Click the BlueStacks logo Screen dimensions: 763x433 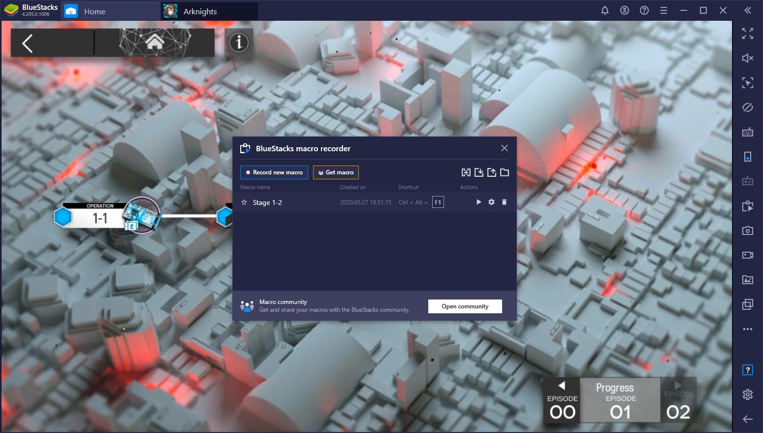pyautogui.click(x=11, y=10)
